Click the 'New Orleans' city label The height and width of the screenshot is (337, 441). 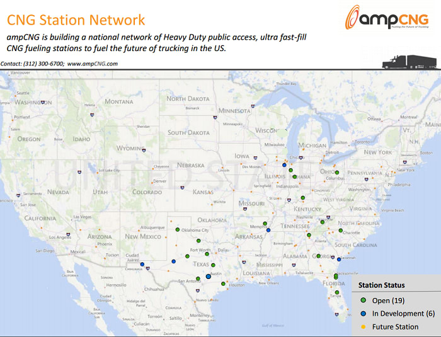pos(269,283)
